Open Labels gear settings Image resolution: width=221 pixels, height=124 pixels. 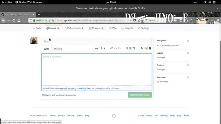[188, 53]
